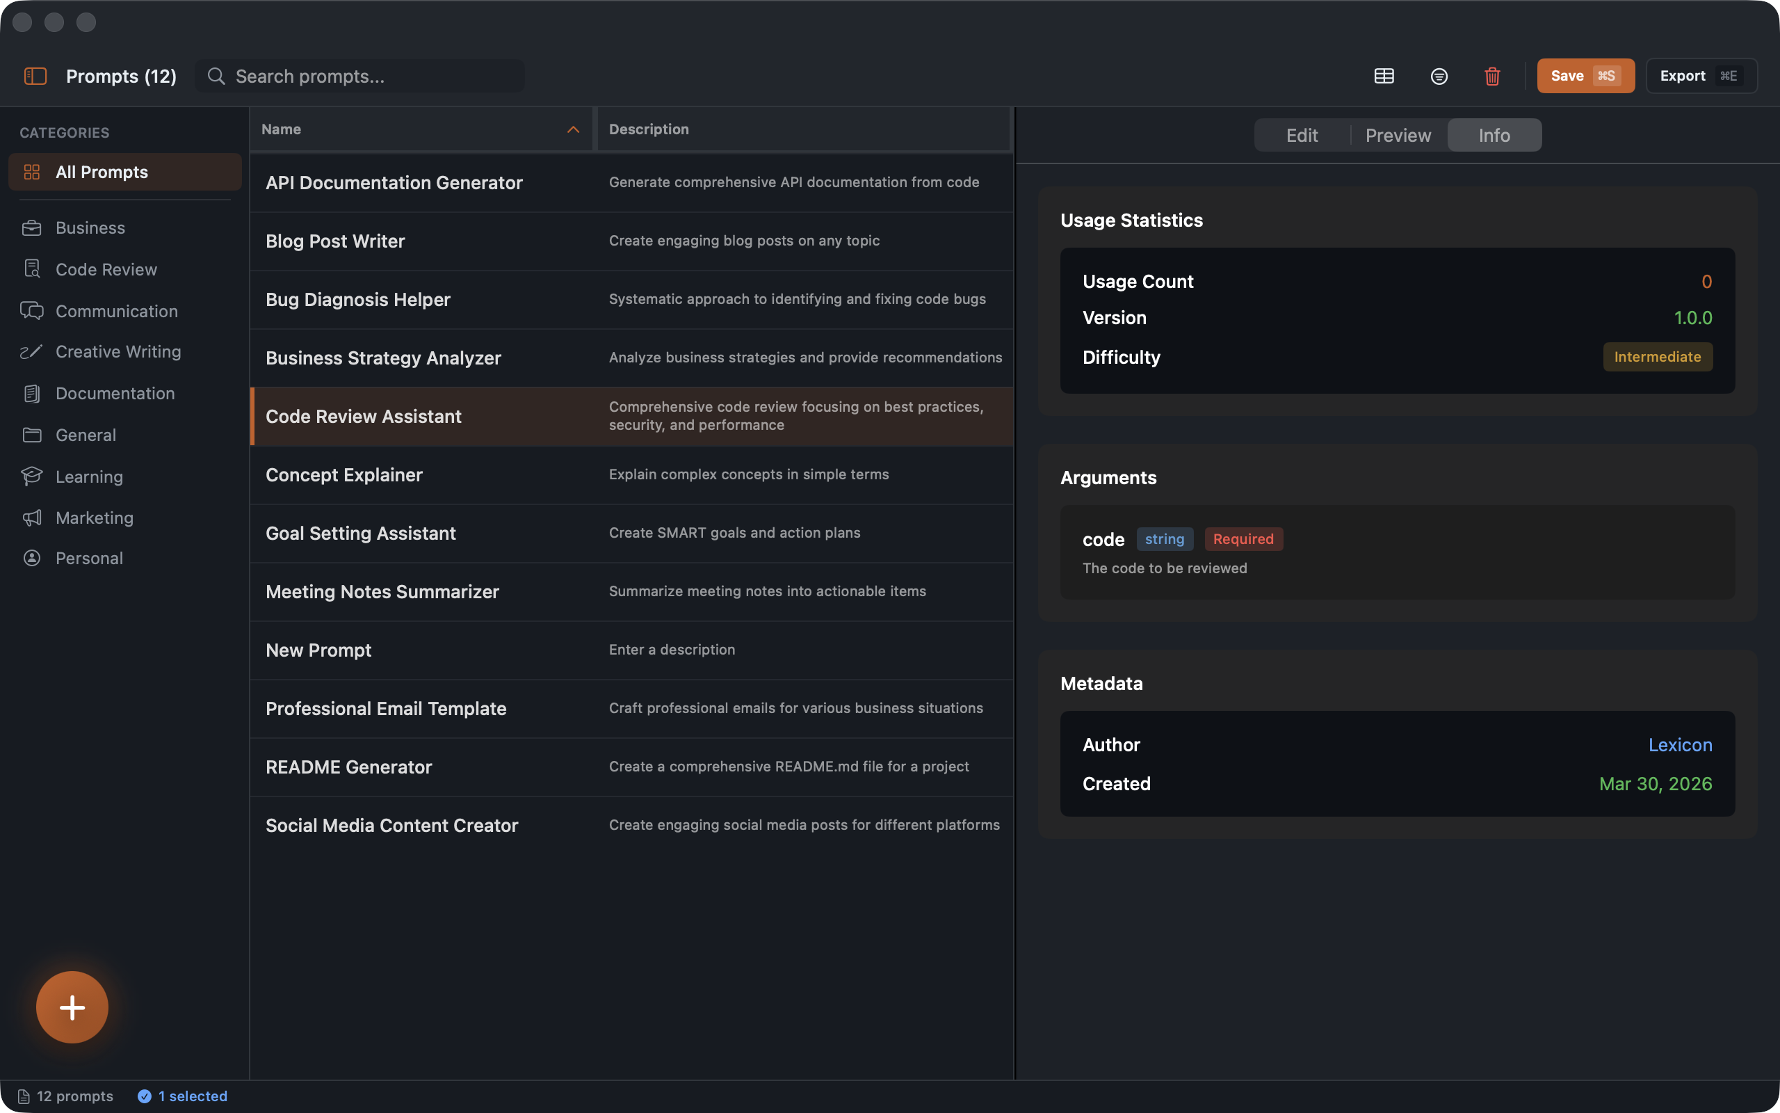1780x1113 pixels.
Task: Open the General category
Action: click(x=124, y=434)
